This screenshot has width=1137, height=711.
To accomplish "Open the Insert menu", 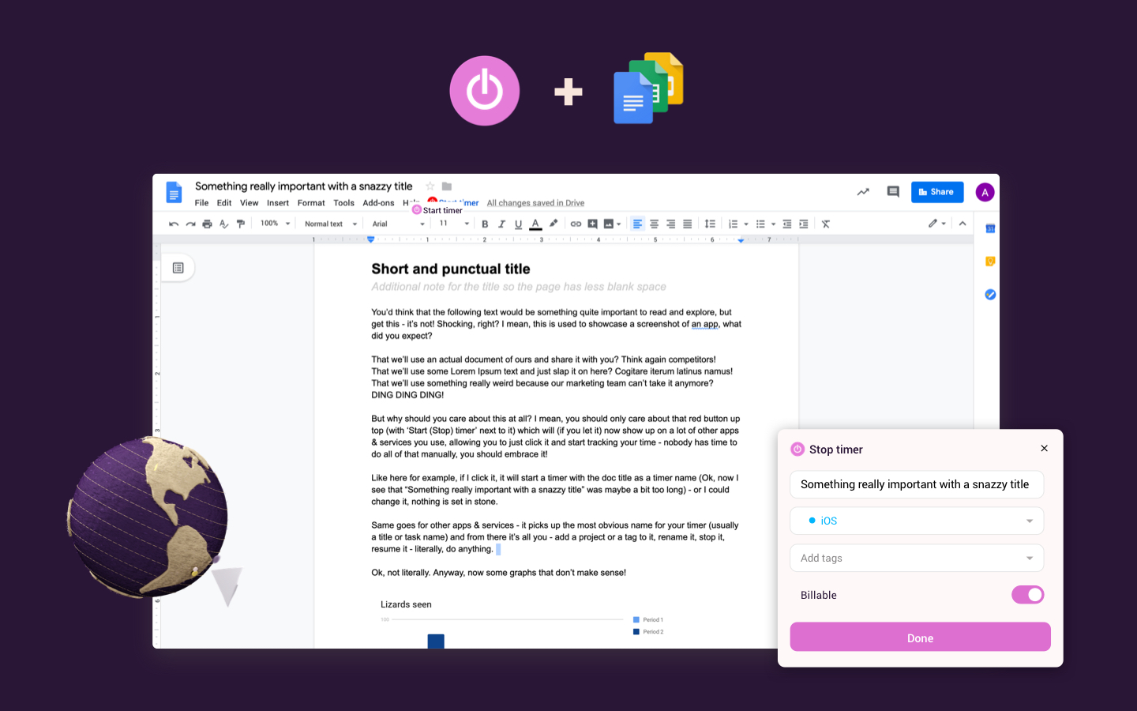I will pyautogui.click(x=278, y=203).
